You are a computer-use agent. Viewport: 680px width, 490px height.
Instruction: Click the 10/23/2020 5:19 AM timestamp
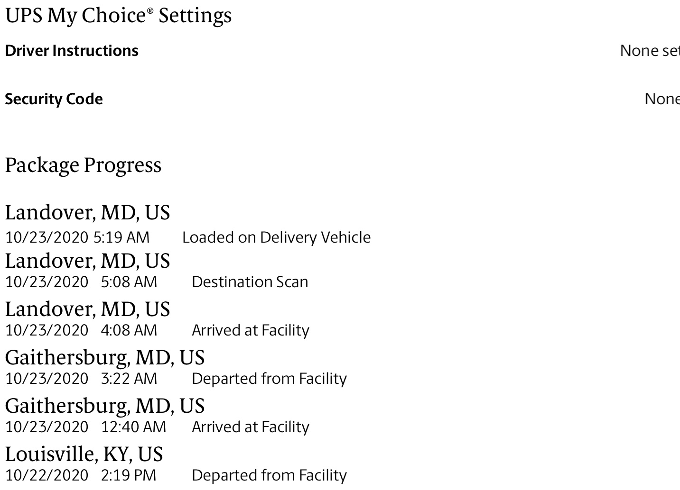point(77,237)
